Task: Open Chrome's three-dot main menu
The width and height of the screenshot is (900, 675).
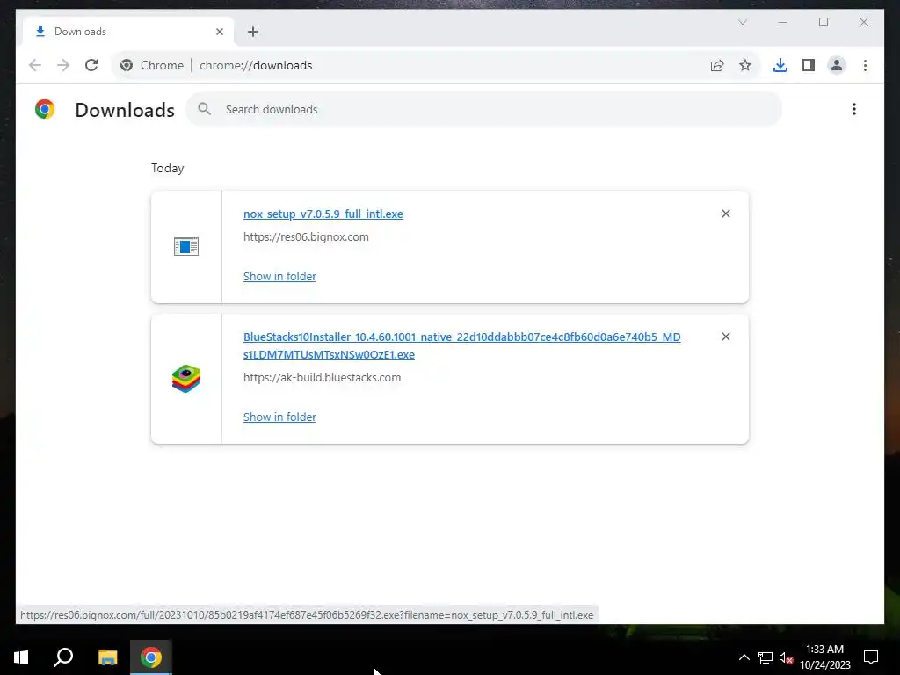Action: pyautogui.click(x=865, y=65)
